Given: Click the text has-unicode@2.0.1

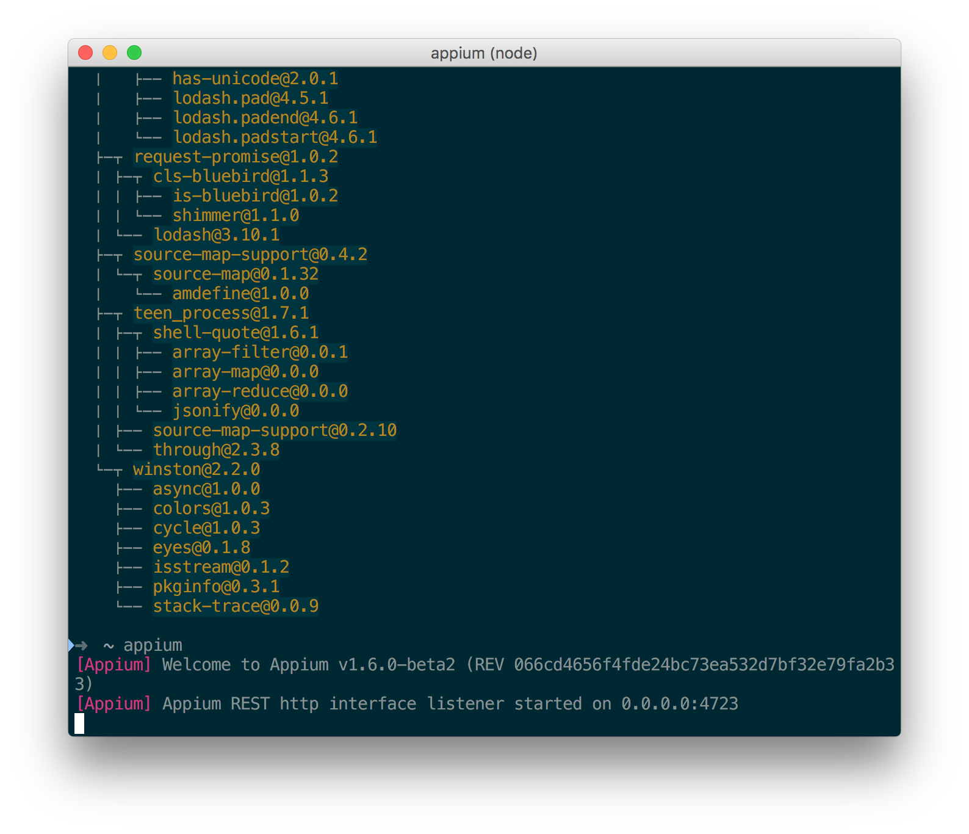Looking at the screenshot, I should [x=255, y=79].
